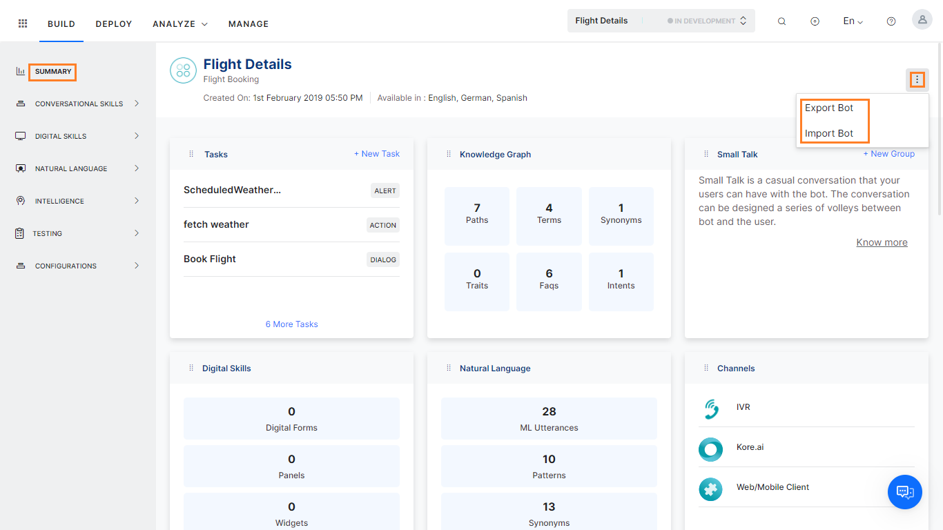
Task: Open the IVR channel icon
Action: tap(710, 408)
